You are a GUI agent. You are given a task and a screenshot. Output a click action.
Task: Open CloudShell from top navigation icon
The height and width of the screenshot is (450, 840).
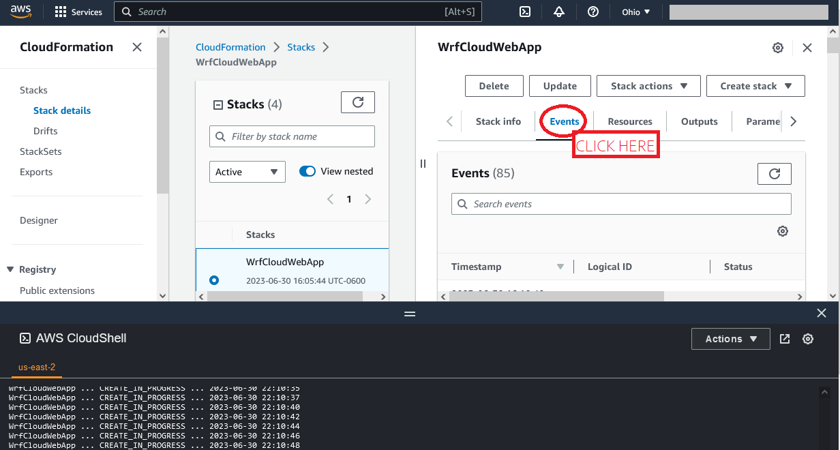pos(525,12)
